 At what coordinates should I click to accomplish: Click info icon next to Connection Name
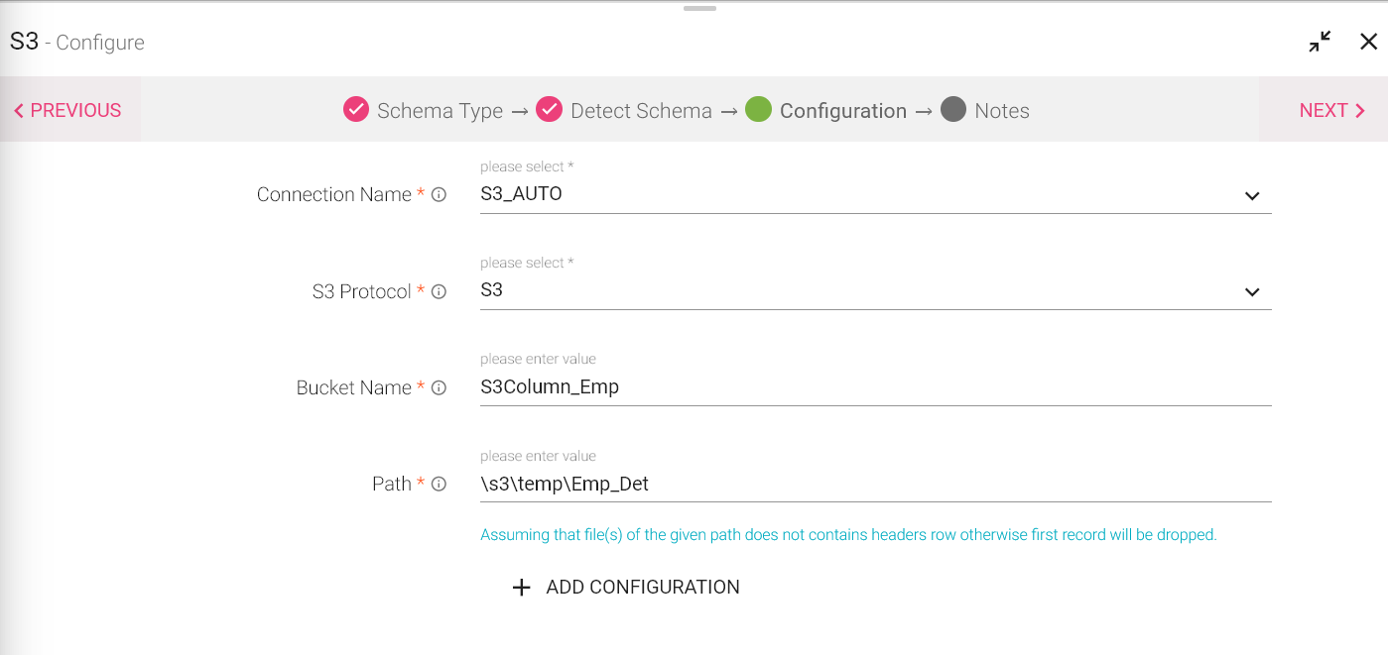point(439,195)
